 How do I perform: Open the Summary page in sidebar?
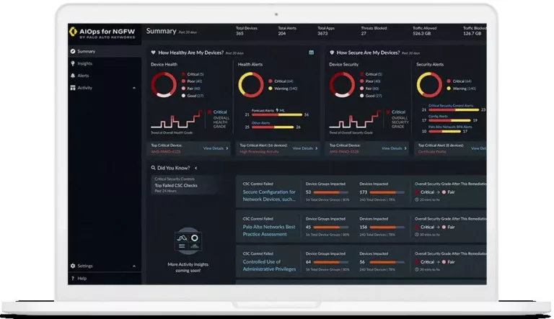point(105,52)
